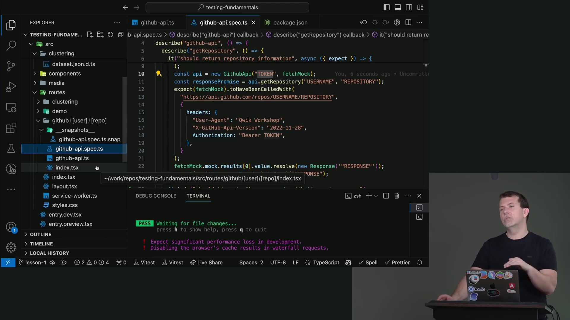The width and height of the screenshot is (570, 320).
Task: Open notifications bell in status bar
Action: [x=419, y=263]
